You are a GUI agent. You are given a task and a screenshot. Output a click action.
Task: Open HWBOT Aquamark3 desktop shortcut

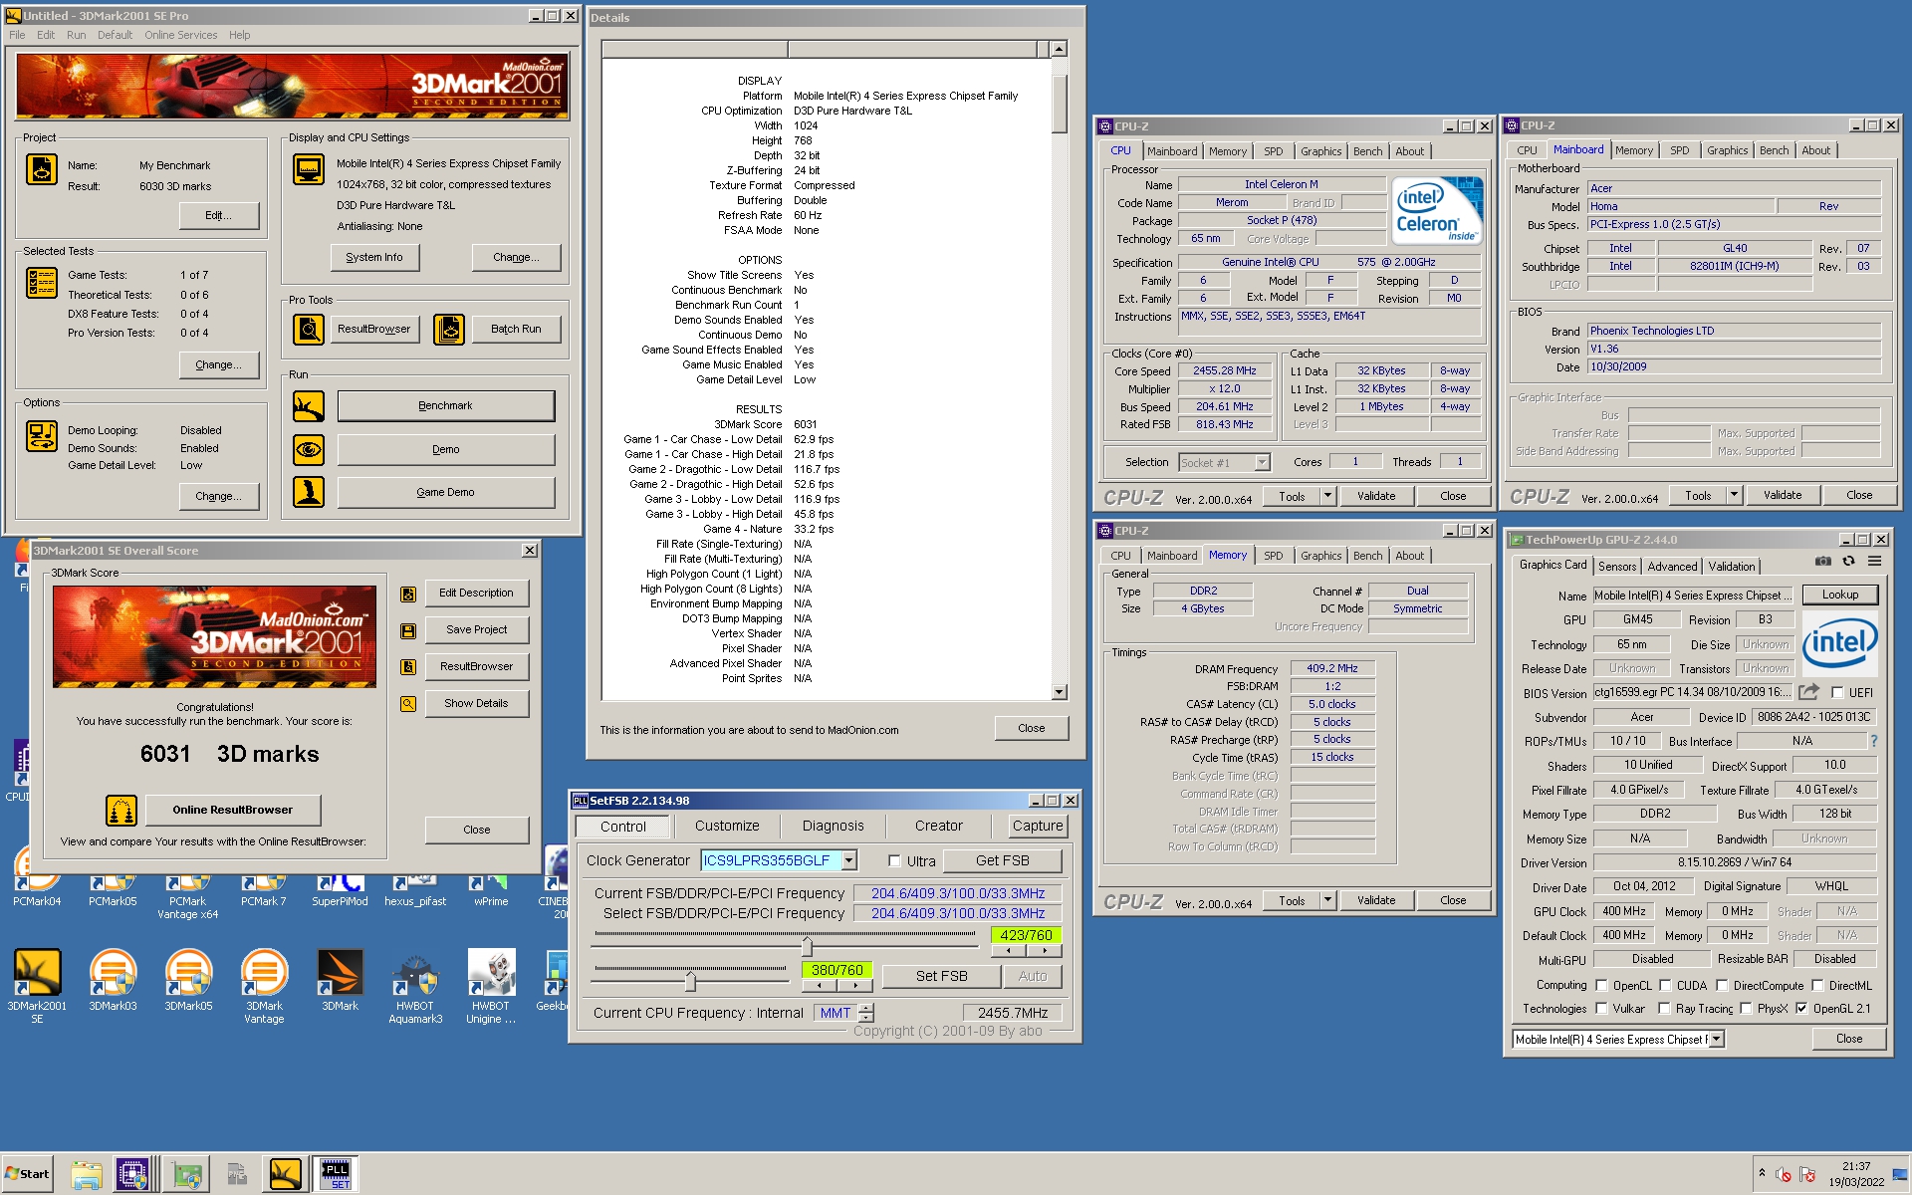[415, 986]
